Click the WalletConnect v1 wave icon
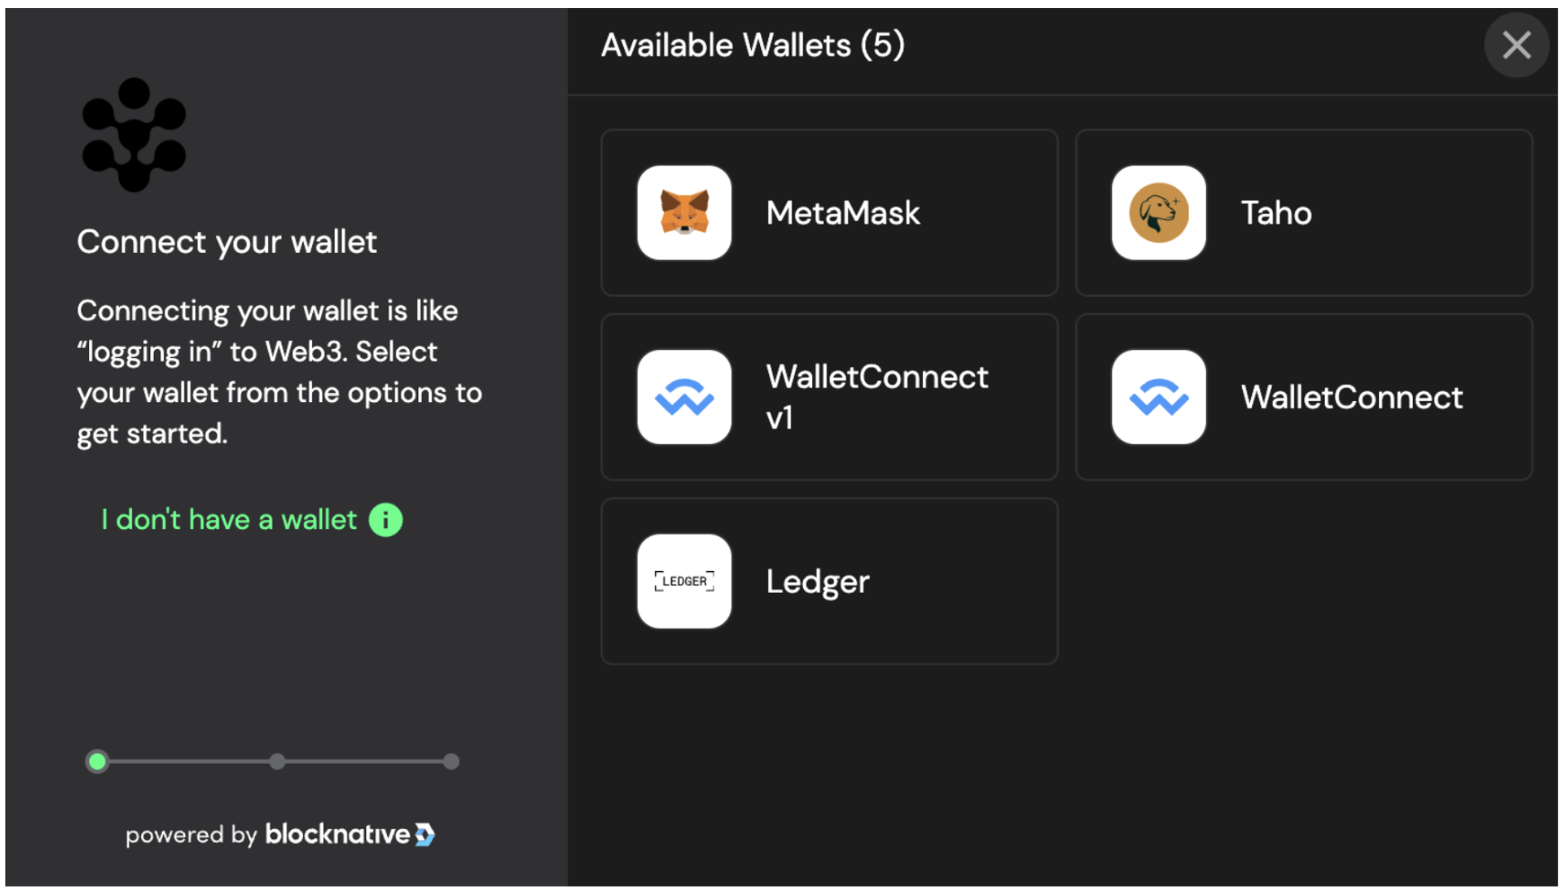The image size is (1565, 894). click(x=684, y=397)
